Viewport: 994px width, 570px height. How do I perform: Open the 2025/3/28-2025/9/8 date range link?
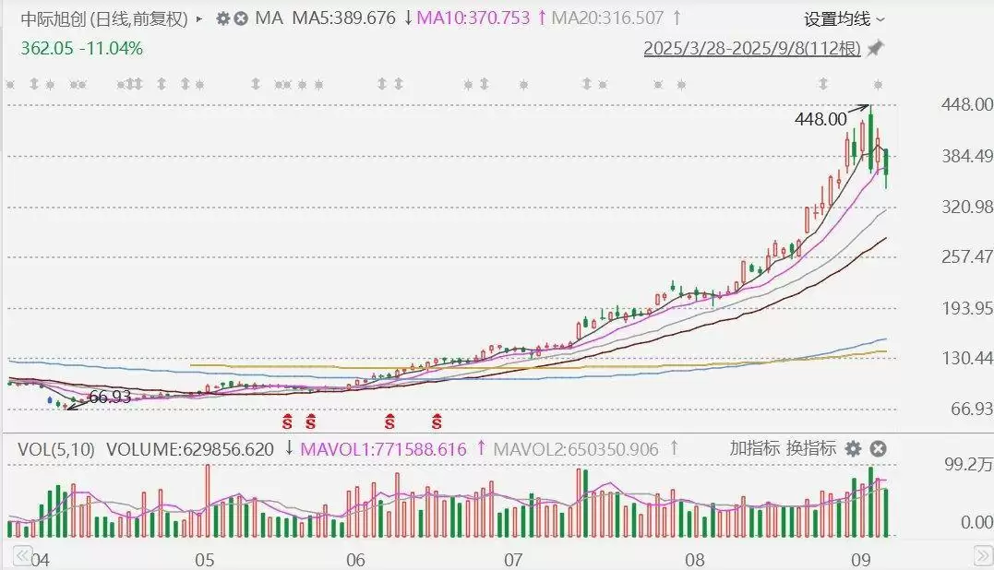pyautogui.click(x=752, y=47)
